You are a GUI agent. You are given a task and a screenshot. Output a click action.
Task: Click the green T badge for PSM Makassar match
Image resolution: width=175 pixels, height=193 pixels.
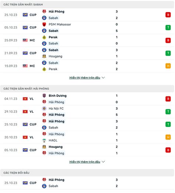click(x=168, y=27)
